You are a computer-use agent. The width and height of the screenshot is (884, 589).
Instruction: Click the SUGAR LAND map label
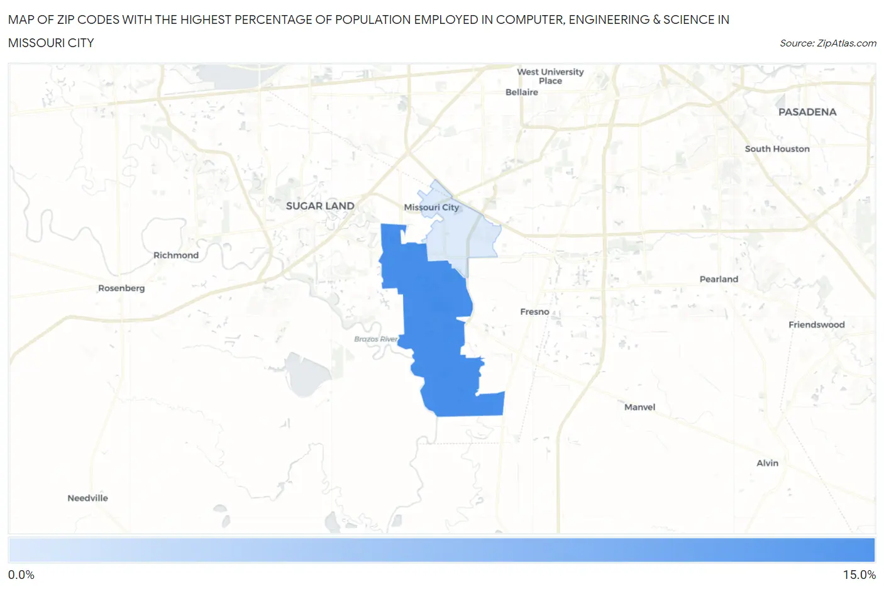tap(320, 206)
